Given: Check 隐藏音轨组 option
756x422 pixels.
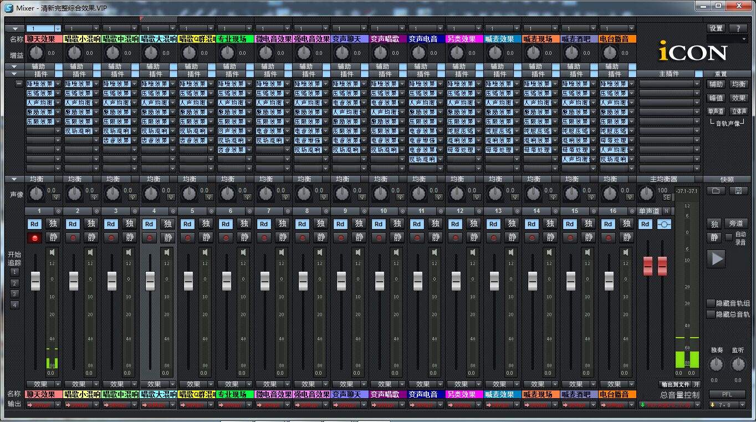Looking at the screenshot, I should 711,303.
